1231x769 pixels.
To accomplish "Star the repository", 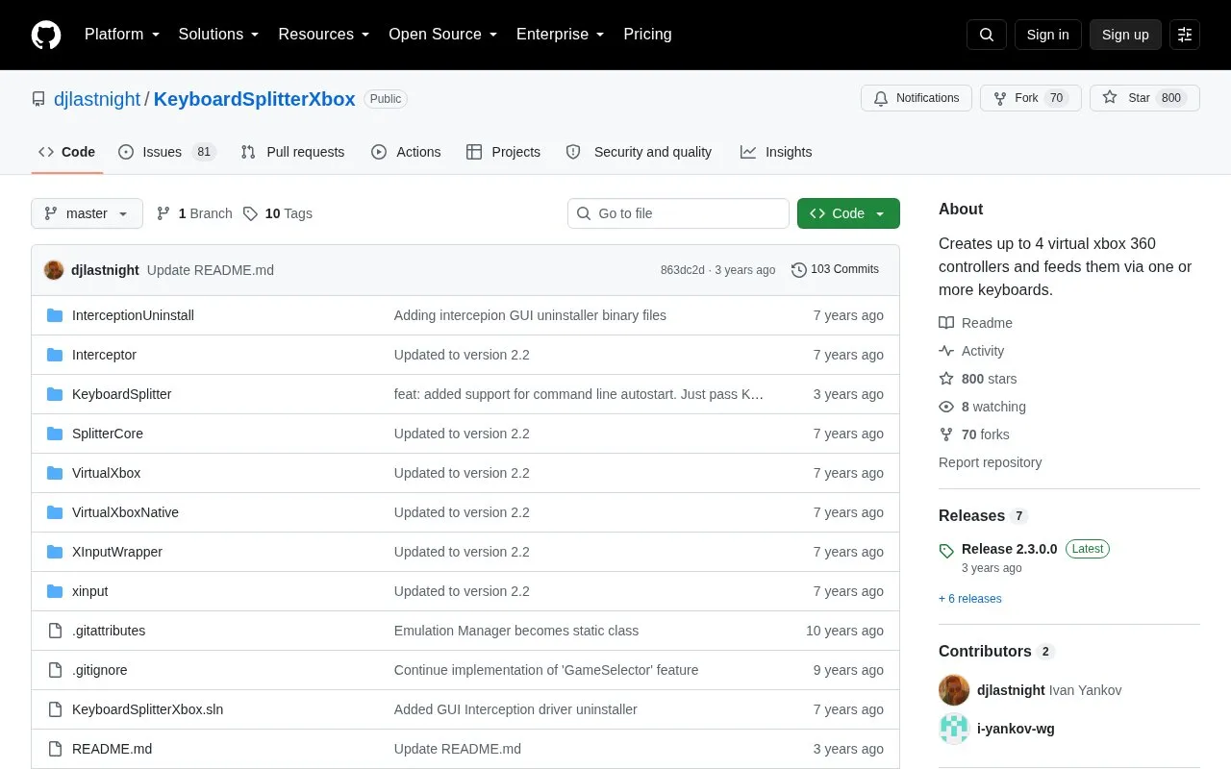I will [1144, 98].
